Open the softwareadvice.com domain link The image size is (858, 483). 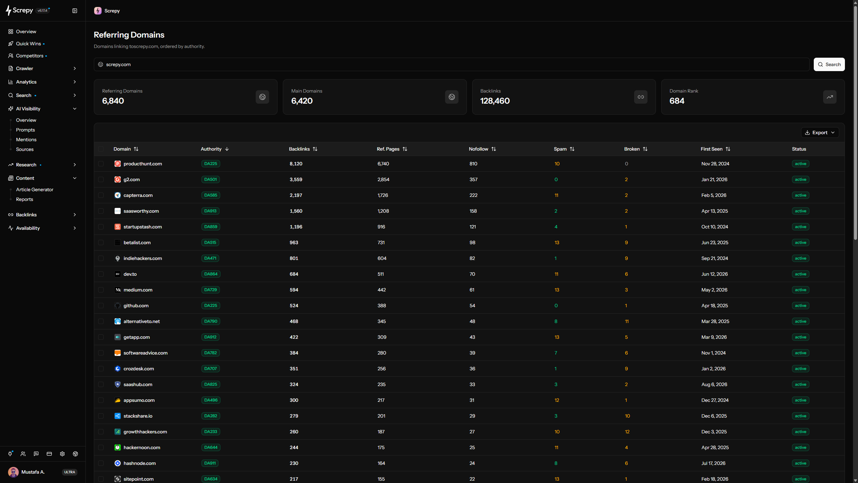click(x=145, y=353)
